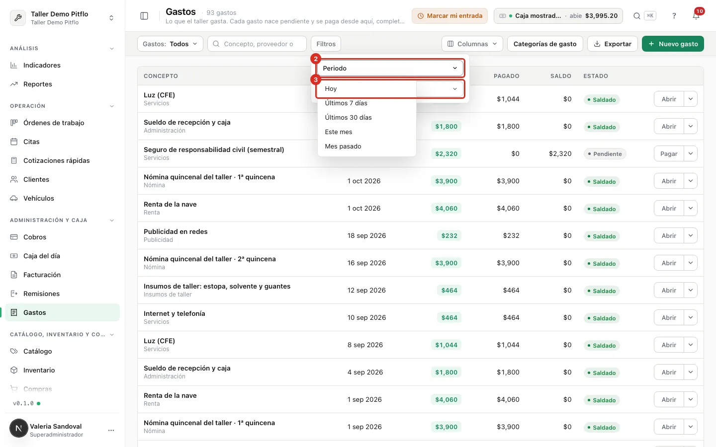Focus the Concepto, proveedor search field
This screenshot has height=447, width=716.
click(x=257, y=44)
